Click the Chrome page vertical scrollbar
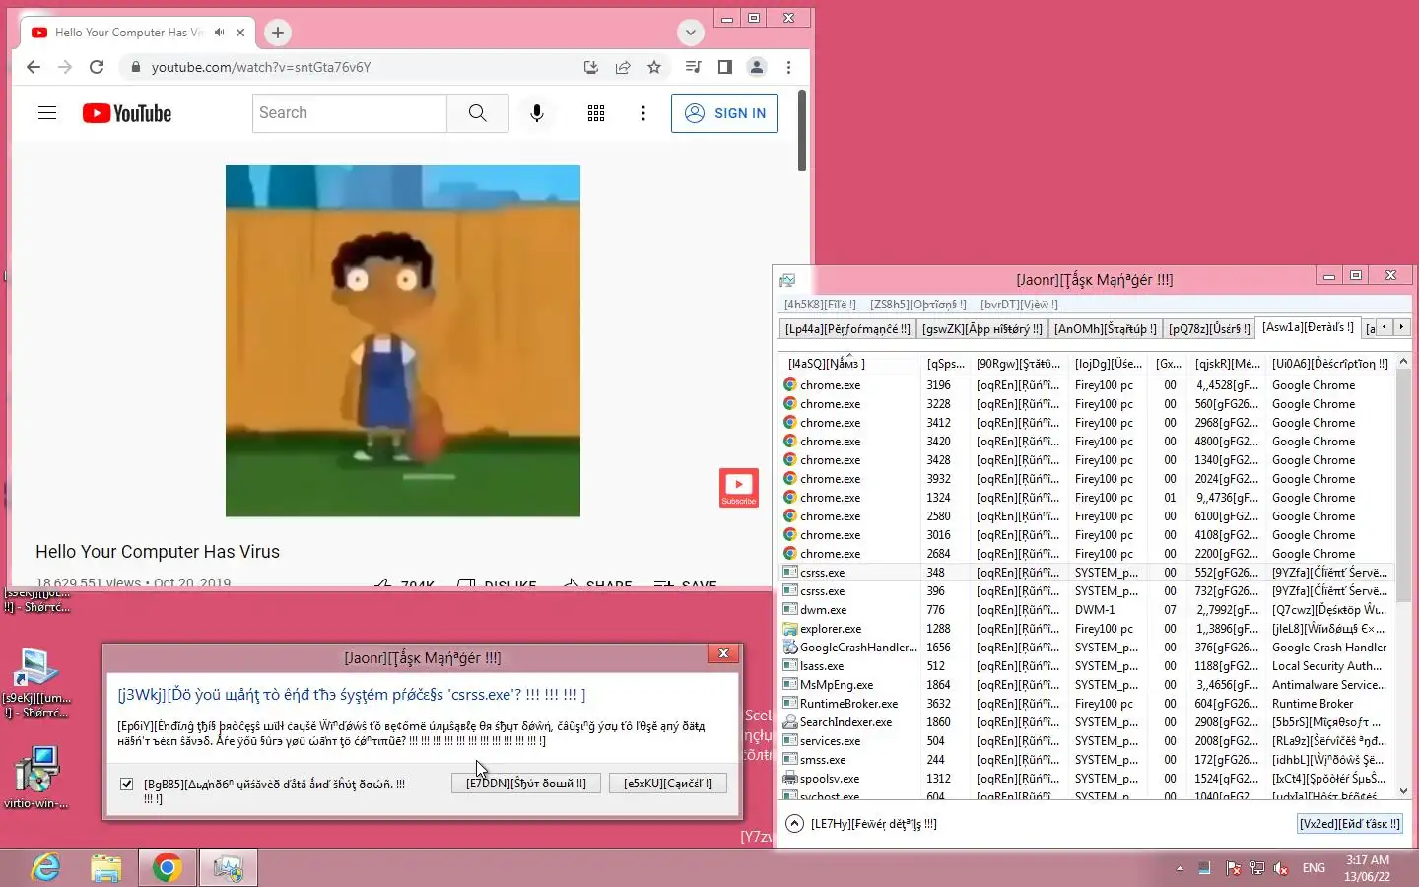The image size is (1419, 887). (x=802, y=131)
